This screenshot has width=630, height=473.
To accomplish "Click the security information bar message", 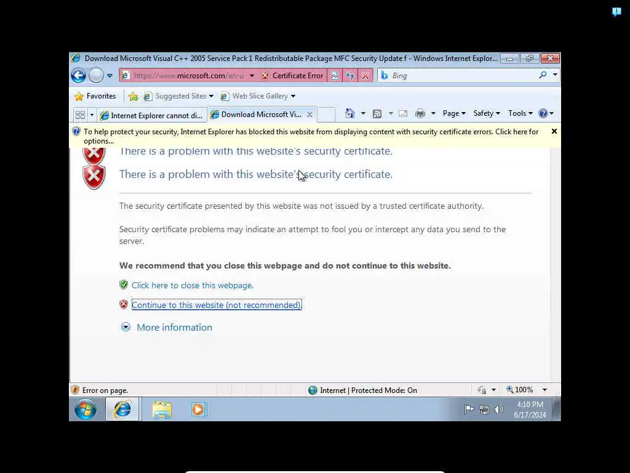I will 311,136.
